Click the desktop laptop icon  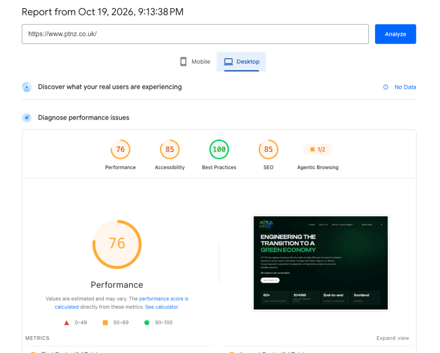coord(228,62)
